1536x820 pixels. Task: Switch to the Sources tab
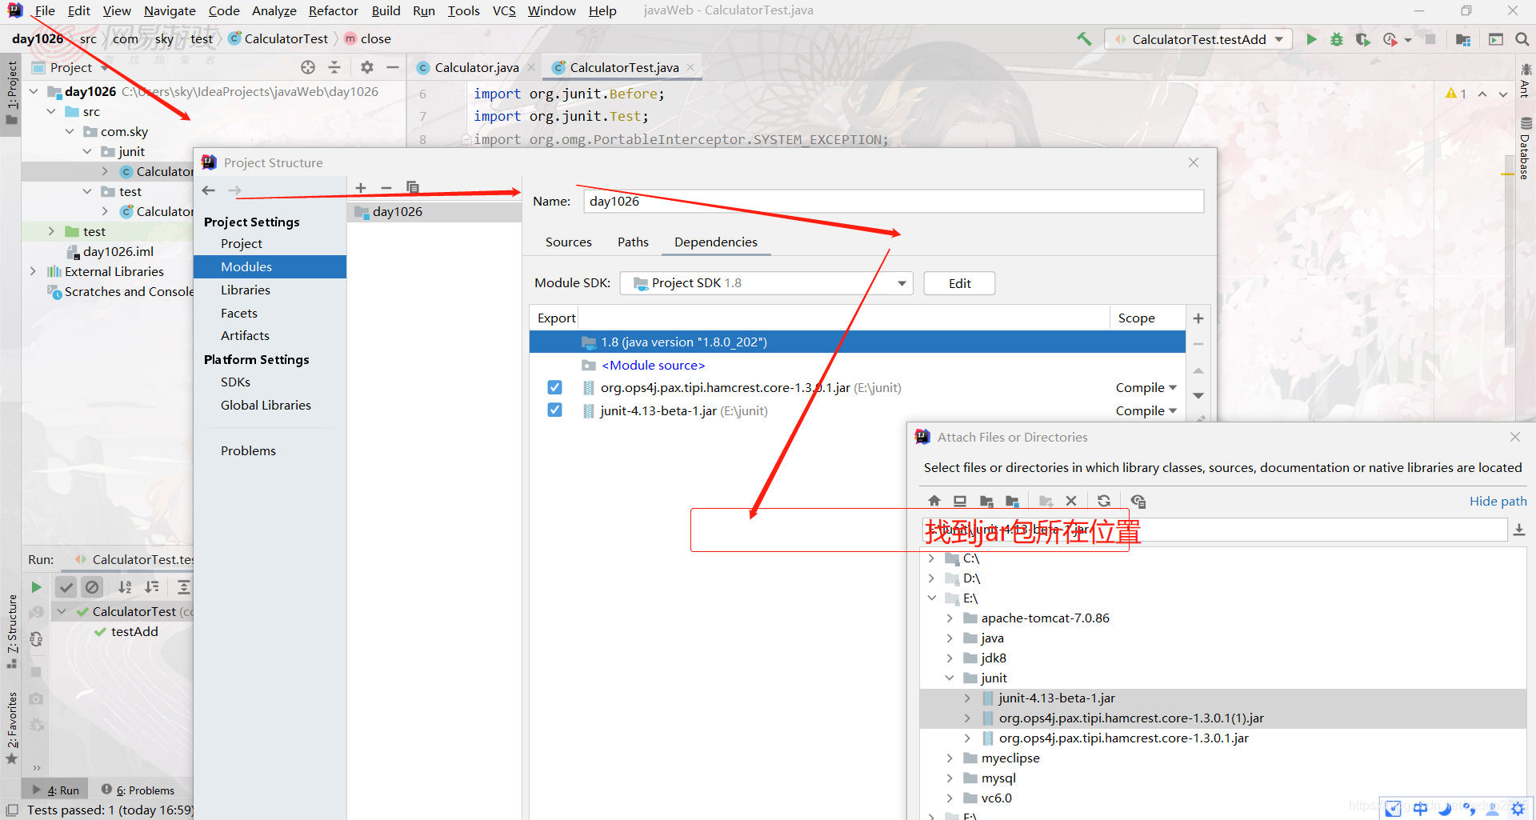coord(569,242)
